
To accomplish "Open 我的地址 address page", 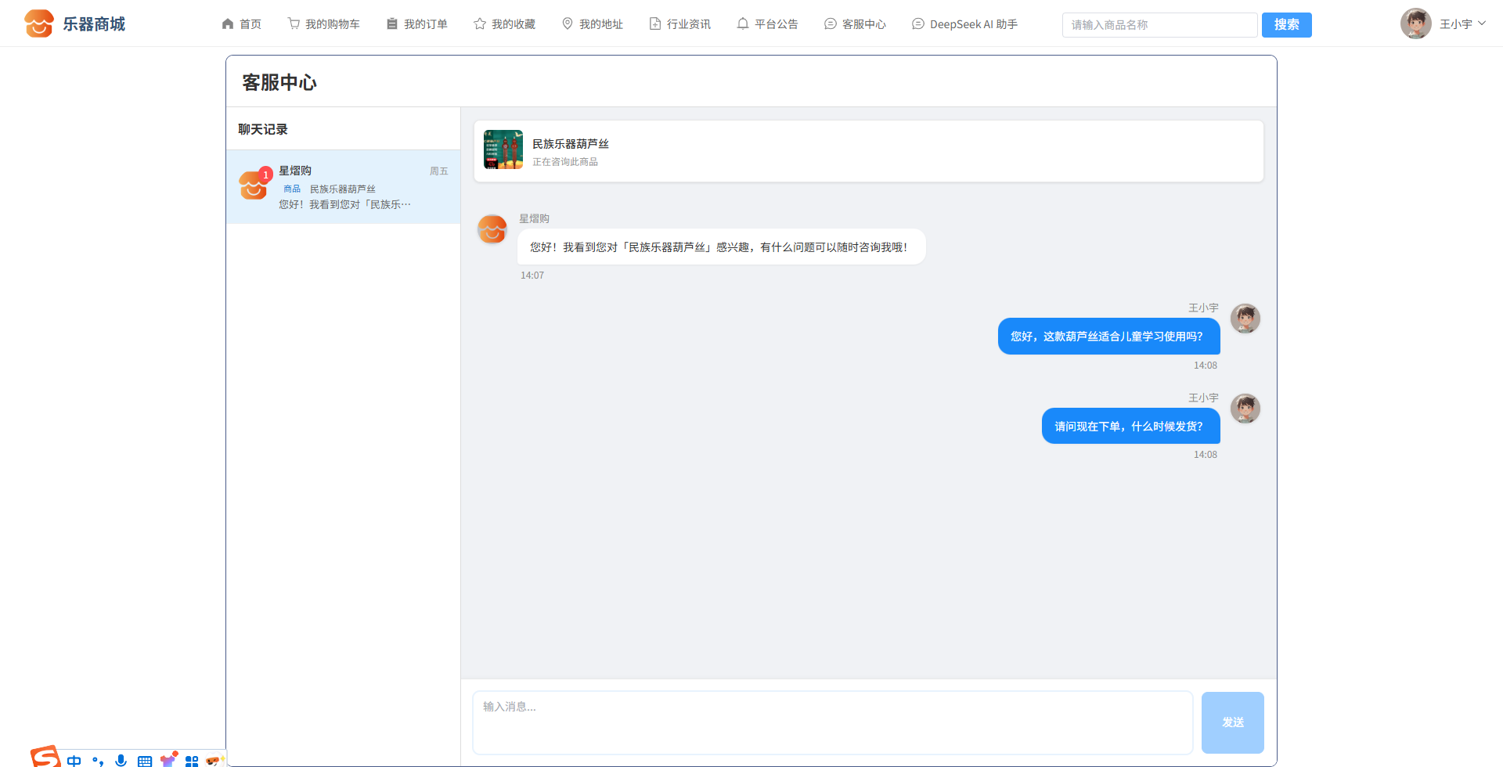I will (x=592, y=24).
